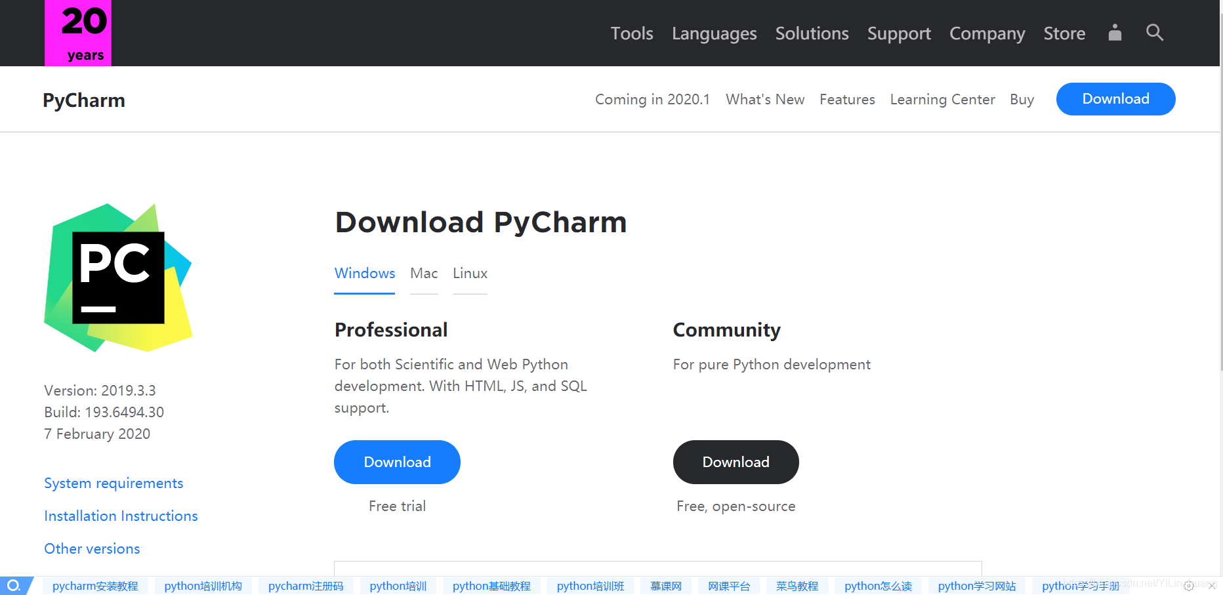Click the Professional heading
The image size is (1223, 595).
pyautogui.click(x=391, y=330)
